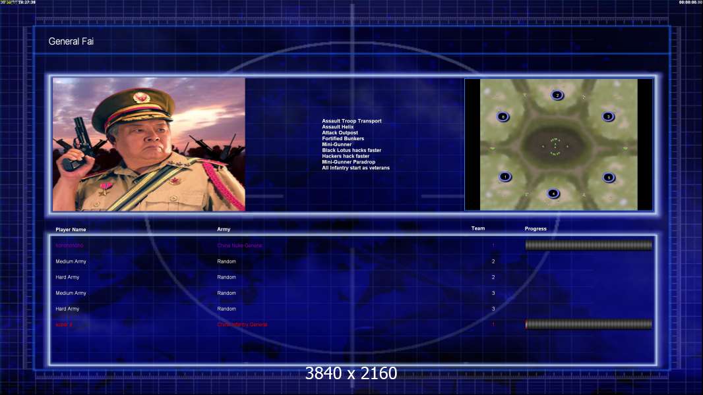
Task: Click the Assault Helix ability text
Action: pyautogui.click(x=338, y=126)
